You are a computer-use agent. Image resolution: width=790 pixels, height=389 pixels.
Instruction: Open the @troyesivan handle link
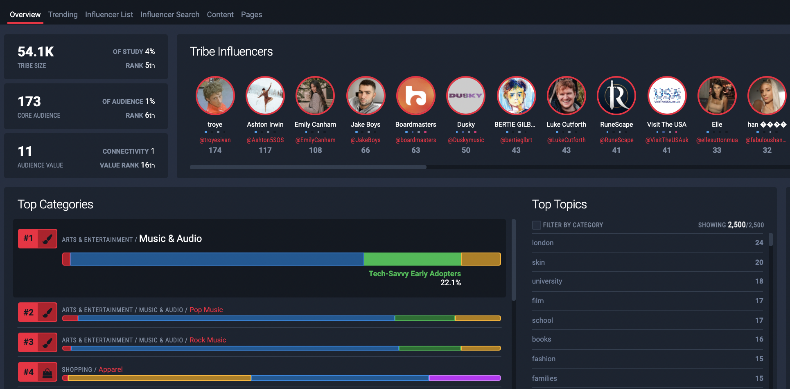tap(215, 140)
